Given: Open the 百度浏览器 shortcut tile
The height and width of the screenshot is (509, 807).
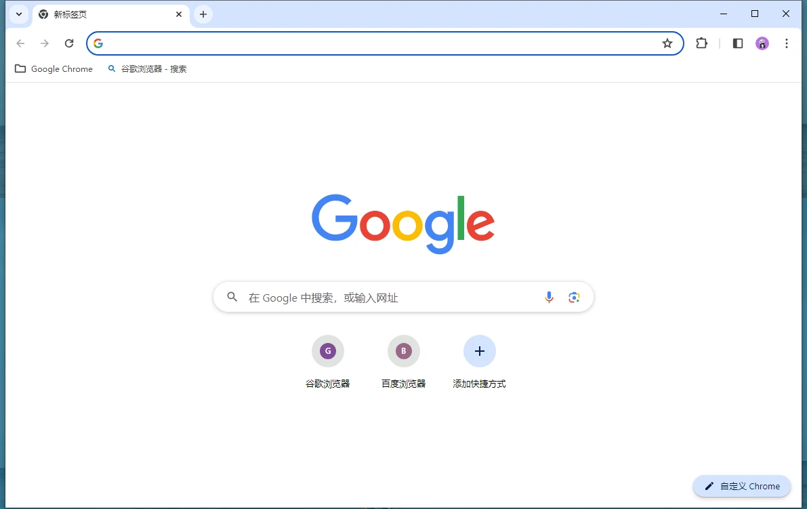Looking at the screenshot, I should click(404, 362).
